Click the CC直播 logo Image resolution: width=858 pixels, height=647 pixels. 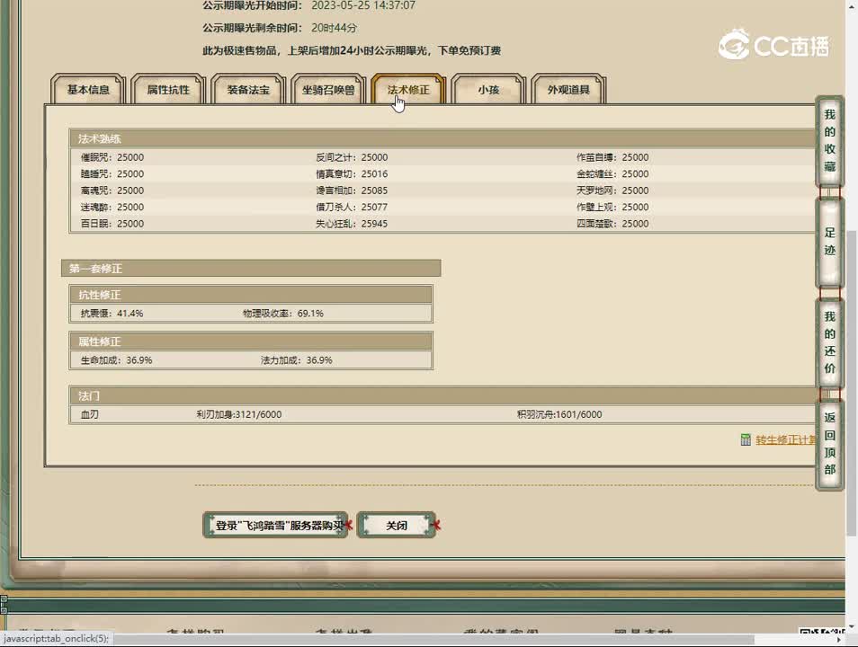tap(773, 44)
